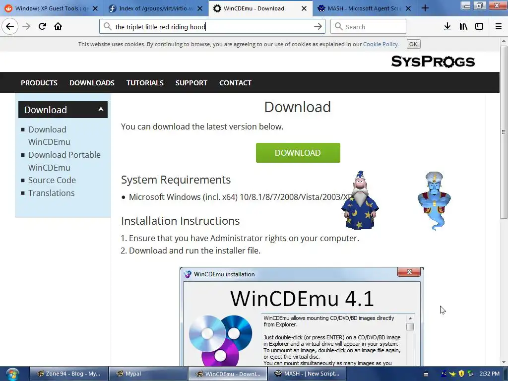Click the green DOWNLOAD button

(298, 153)
